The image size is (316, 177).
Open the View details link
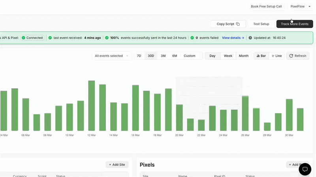point(233,38)
